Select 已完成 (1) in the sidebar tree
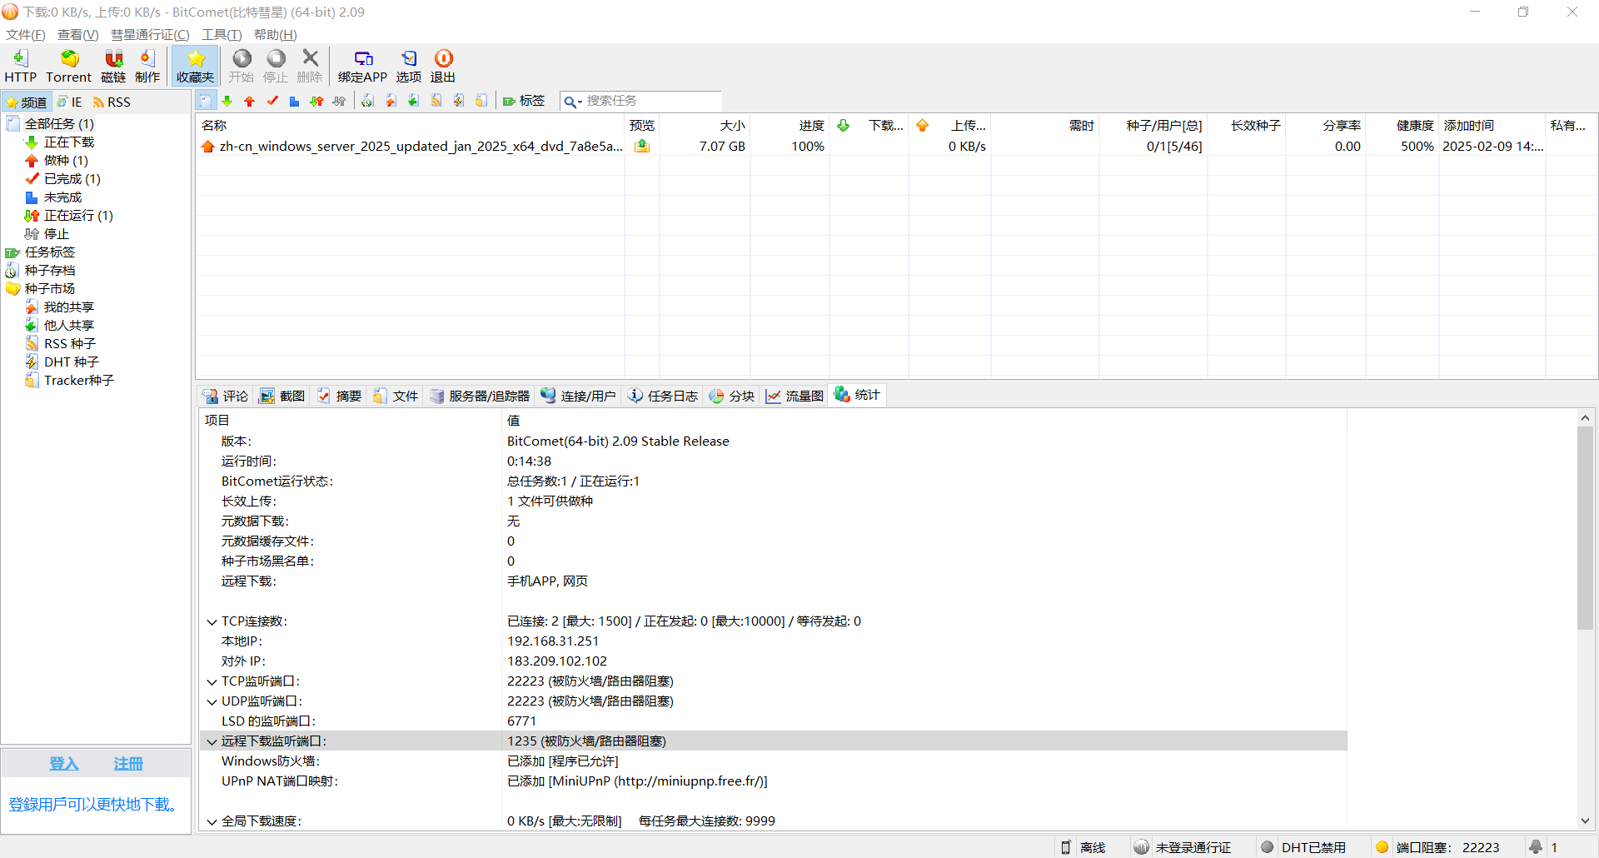1599x858 pixels. (72, 178)
